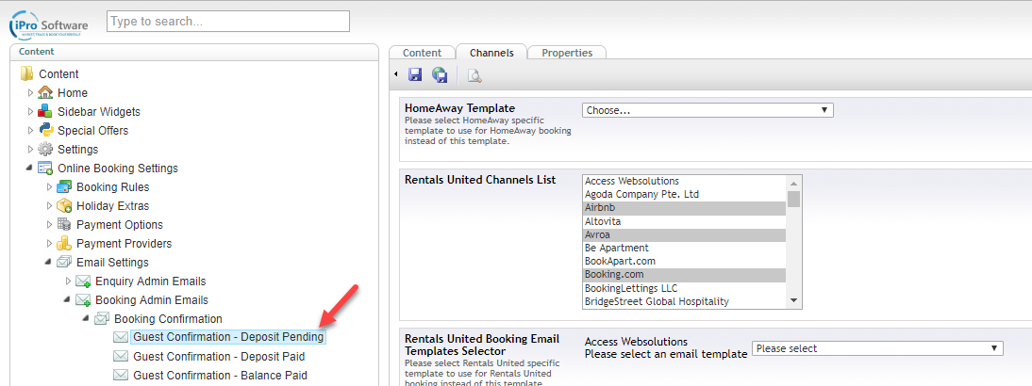Click the Payment Providers coins icon
Viewport: 1032px width, 386px height.
pyautogui.click(x=64, y=244)
